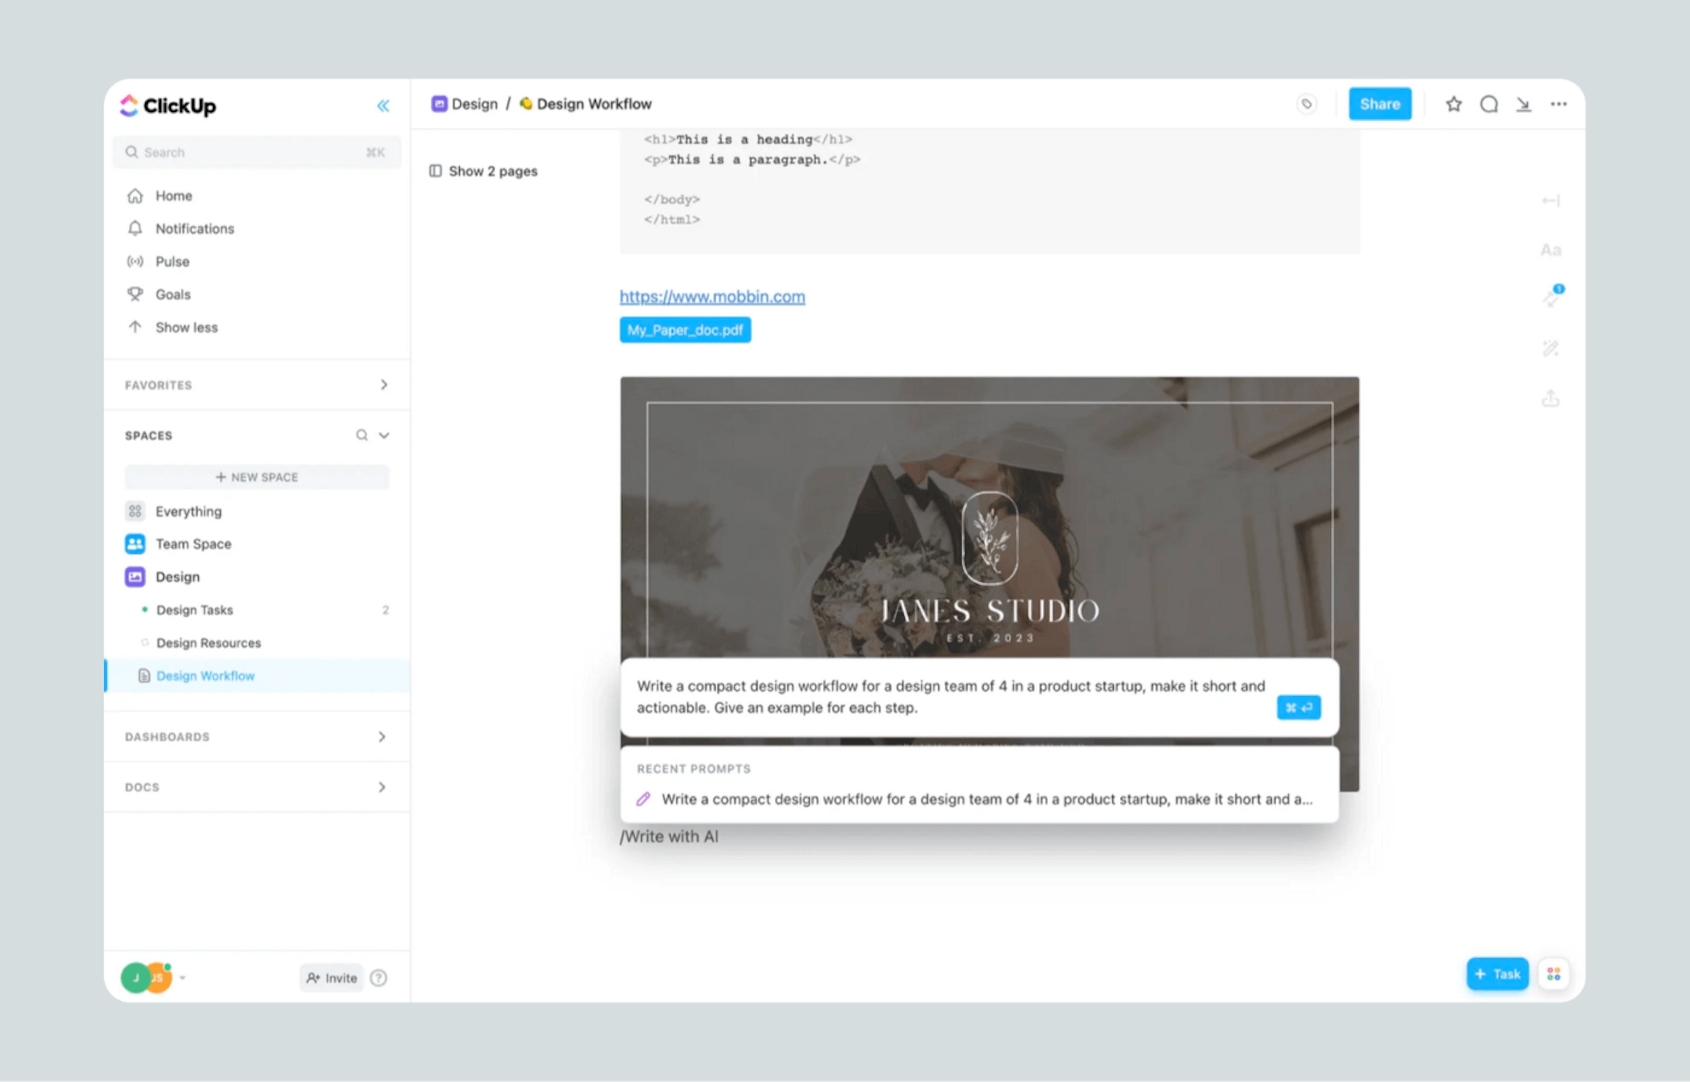This screenshot has width=1690, height=1082.
Task: Open the Design Workflow document tab
Action: pyautogui.click(x=206, y=675)
